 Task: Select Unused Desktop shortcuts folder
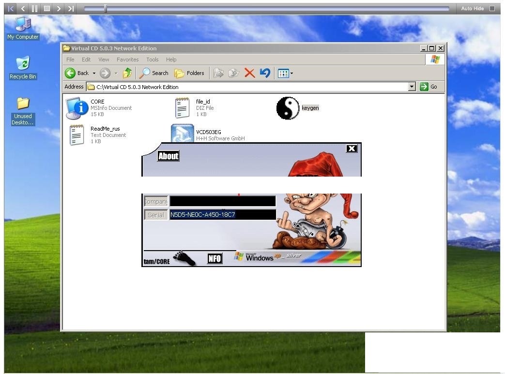(x=23, y=111)
